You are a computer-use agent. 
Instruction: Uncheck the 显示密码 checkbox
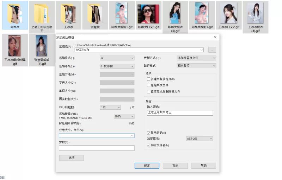pyautogui.click(x=149, y=133)
